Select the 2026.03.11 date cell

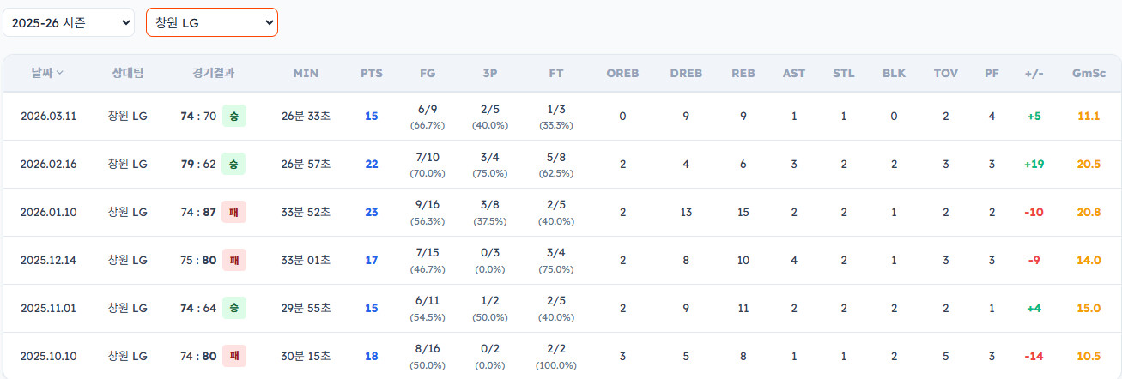coord(49,116)
